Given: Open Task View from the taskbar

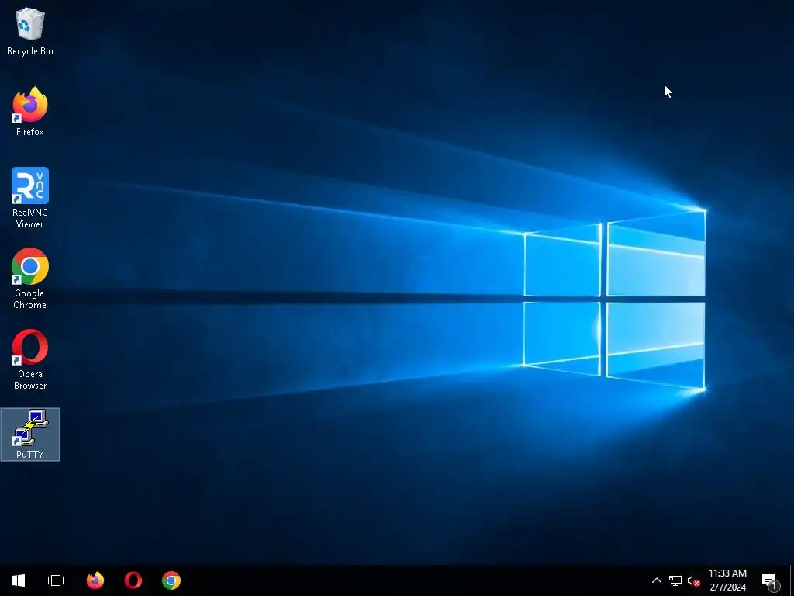Looking at the screenshot, I should (56, 580).
